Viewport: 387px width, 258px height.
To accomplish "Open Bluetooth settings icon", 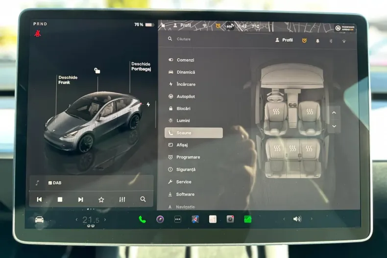I will pos(331,41).
